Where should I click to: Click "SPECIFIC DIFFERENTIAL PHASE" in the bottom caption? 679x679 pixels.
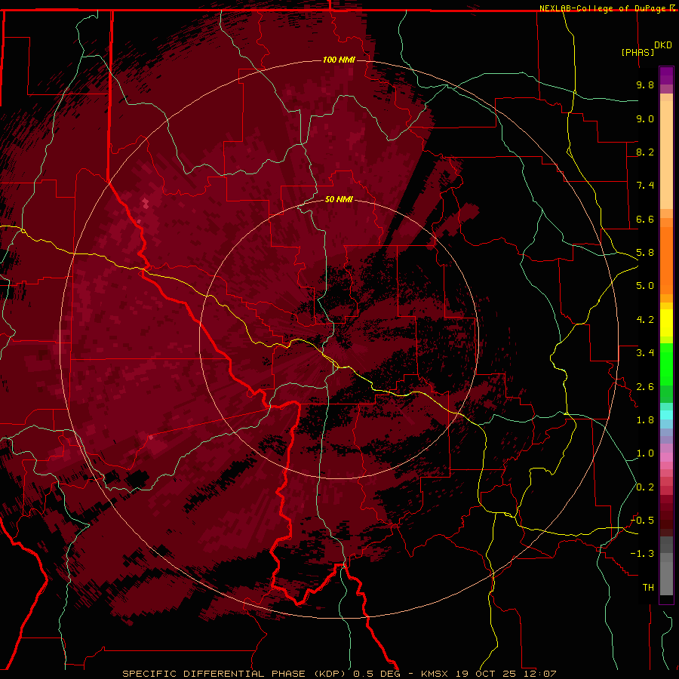pos(215,674)
